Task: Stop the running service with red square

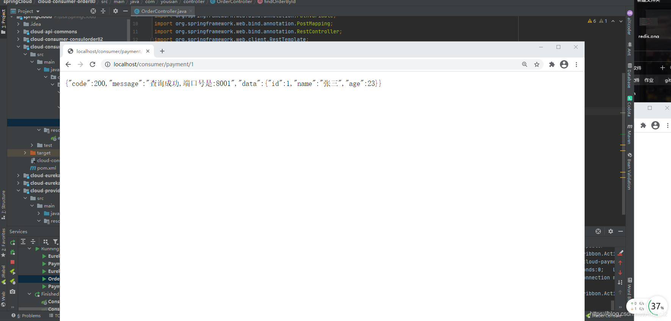Action: (x=13, y=262)
